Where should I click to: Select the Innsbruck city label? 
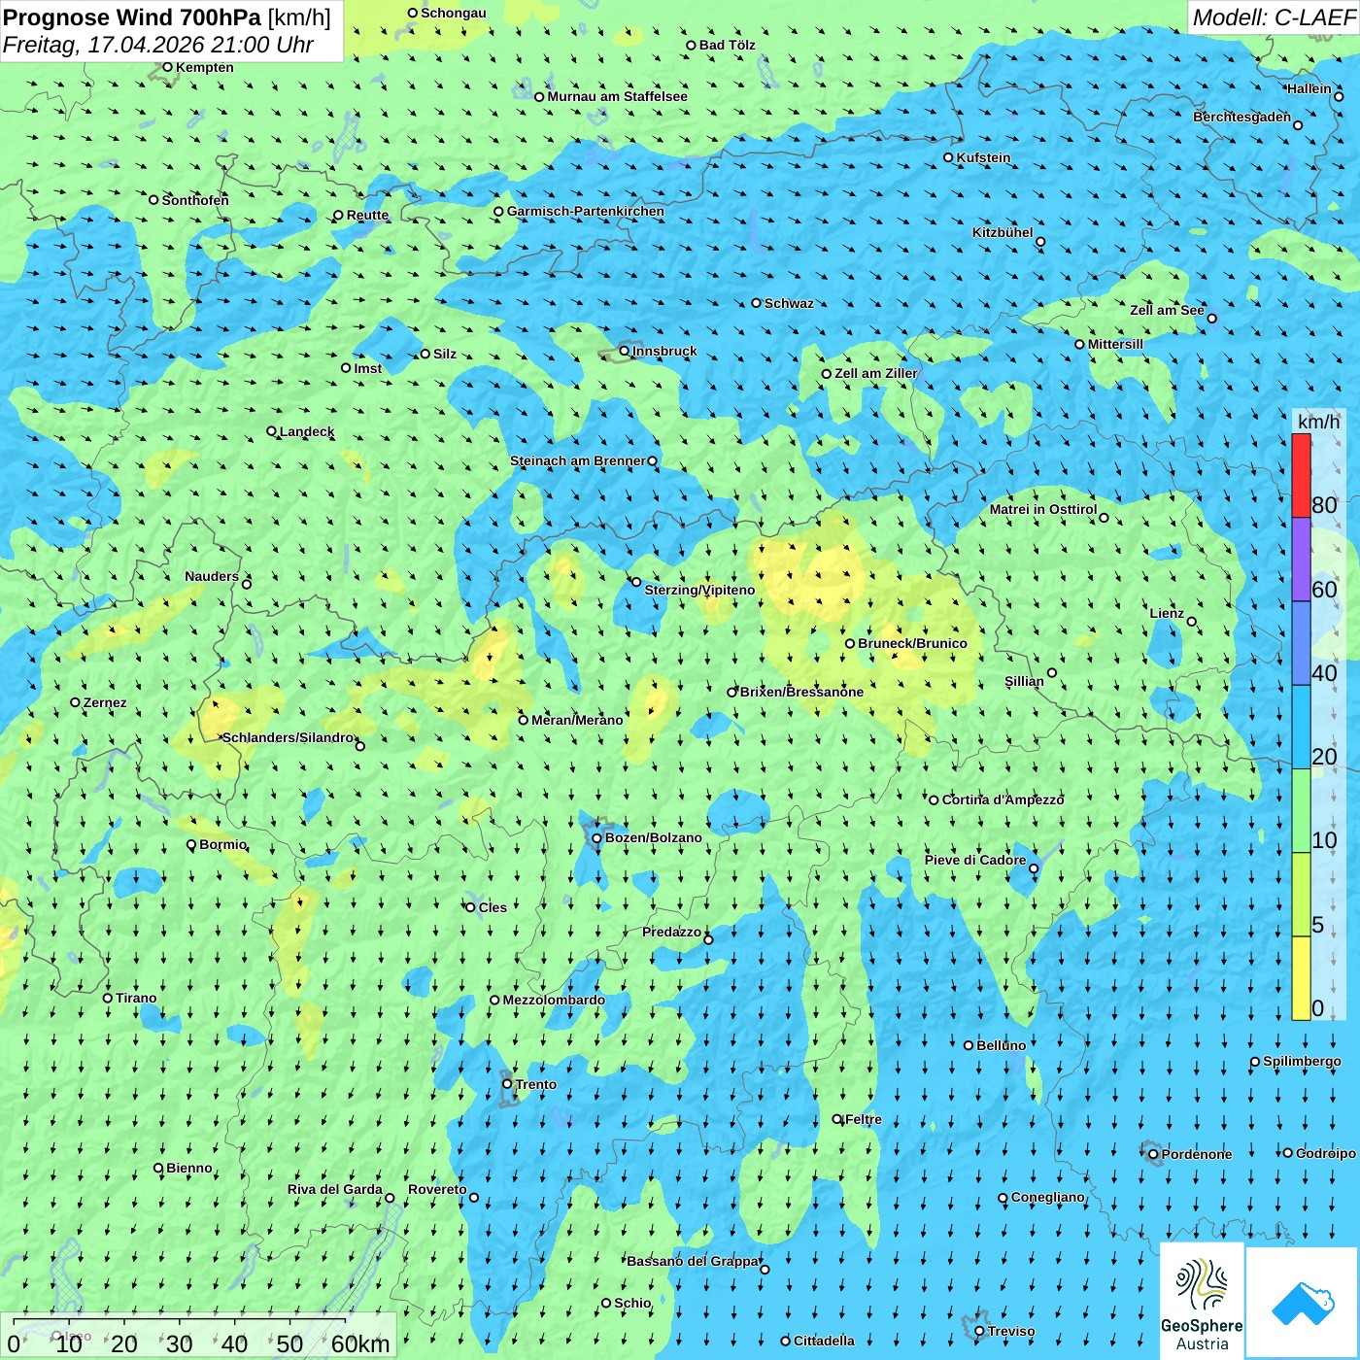click(664, 351)
